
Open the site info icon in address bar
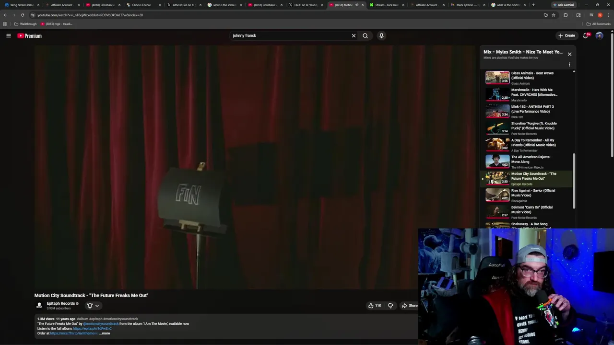tap(33, 15)
